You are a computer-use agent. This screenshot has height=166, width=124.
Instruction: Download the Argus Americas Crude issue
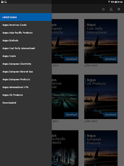coord(71,114)
